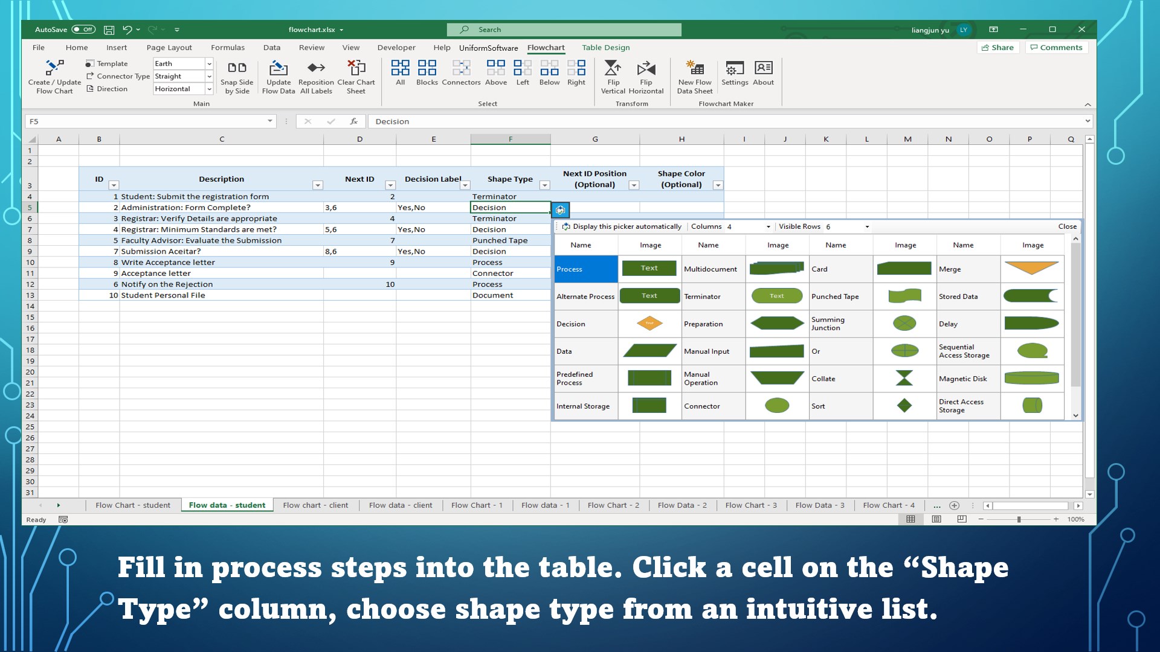The height and width of the screenshot is (652, 1160).
Task: Click the Share button
Action: pos(997,48)
